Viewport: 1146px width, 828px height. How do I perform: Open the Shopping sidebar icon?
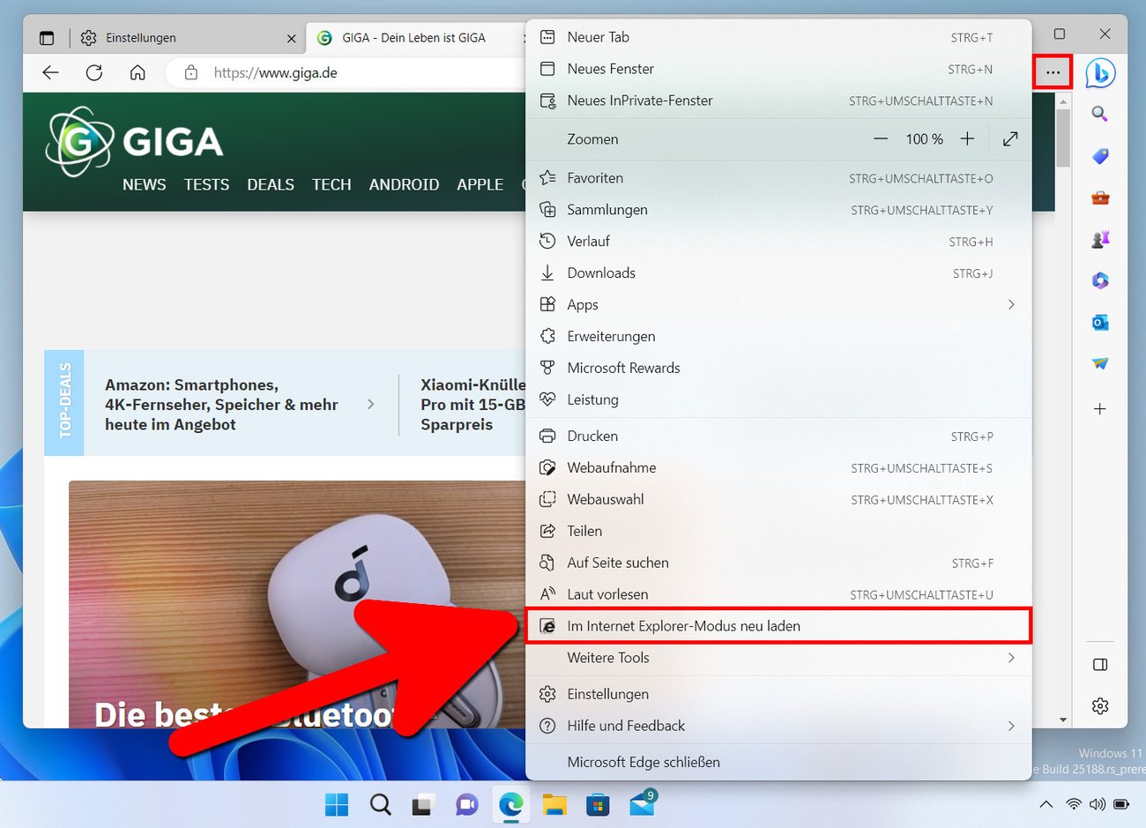1099,156
